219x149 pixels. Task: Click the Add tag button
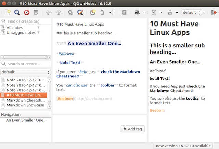[x=133, y=129]
